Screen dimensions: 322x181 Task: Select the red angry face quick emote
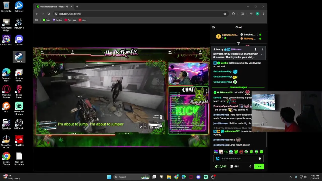click(x=241, y=152)
